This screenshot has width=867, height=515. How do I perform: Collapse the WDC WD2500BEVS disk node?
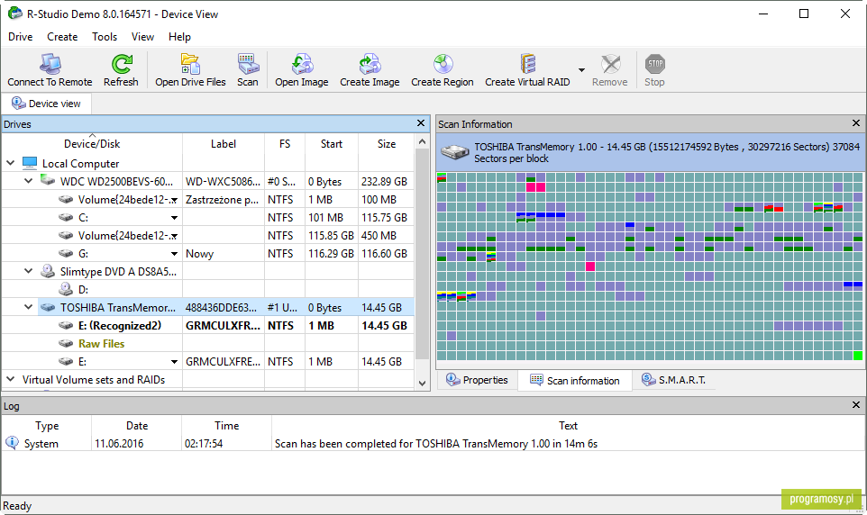(28, 181)
